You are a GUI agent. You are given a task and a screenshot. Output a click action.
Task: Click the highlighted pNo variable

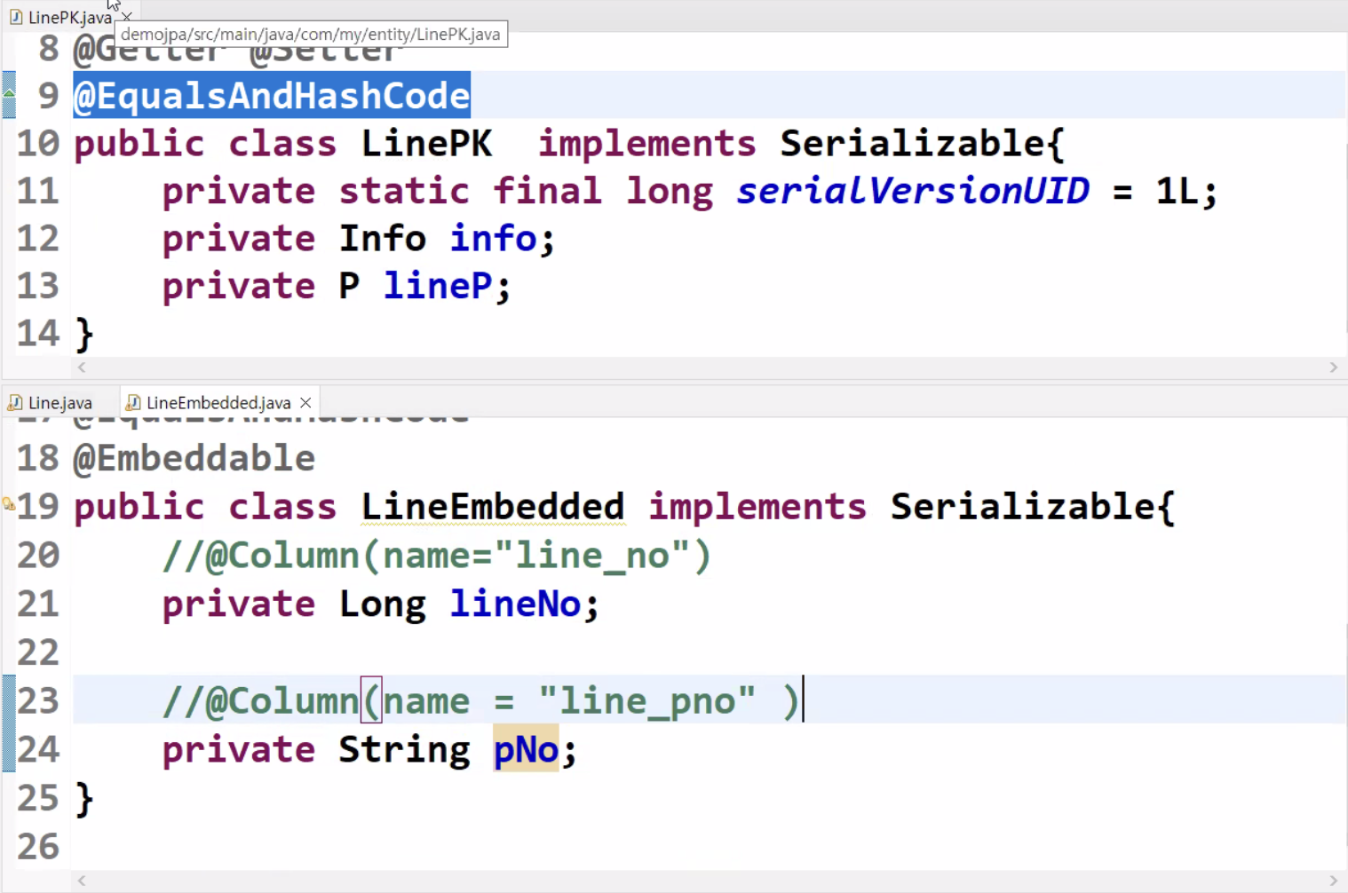[x=526, y=750]
